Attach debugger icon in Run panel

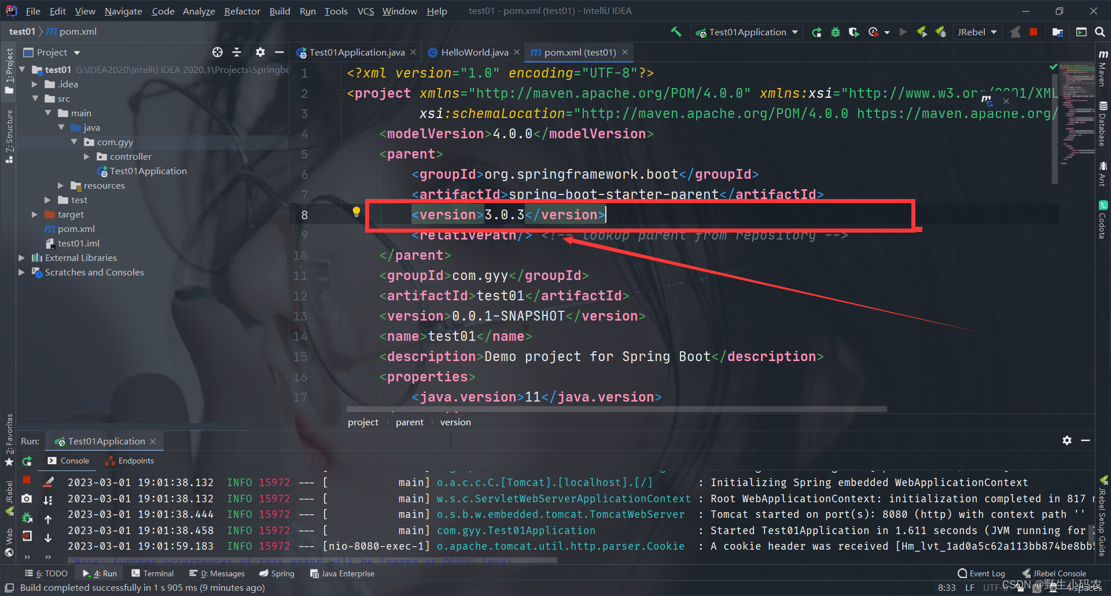[x=27, y=517]
